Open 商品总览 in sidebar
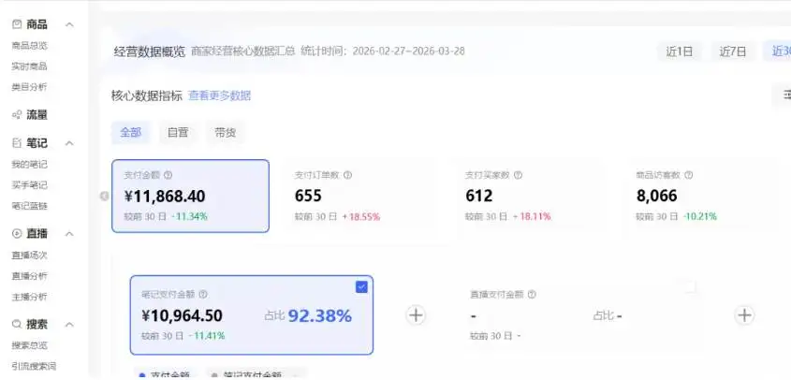The width and height of the screenshot is (791, 380). click(x=29, y=46)
